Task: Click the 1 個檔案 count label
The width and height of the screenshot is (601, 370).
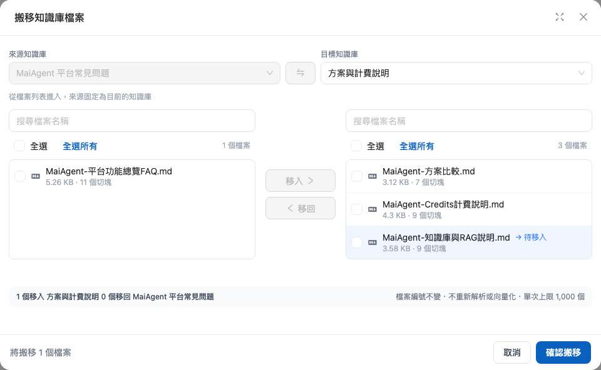Action: click(236, 146)
